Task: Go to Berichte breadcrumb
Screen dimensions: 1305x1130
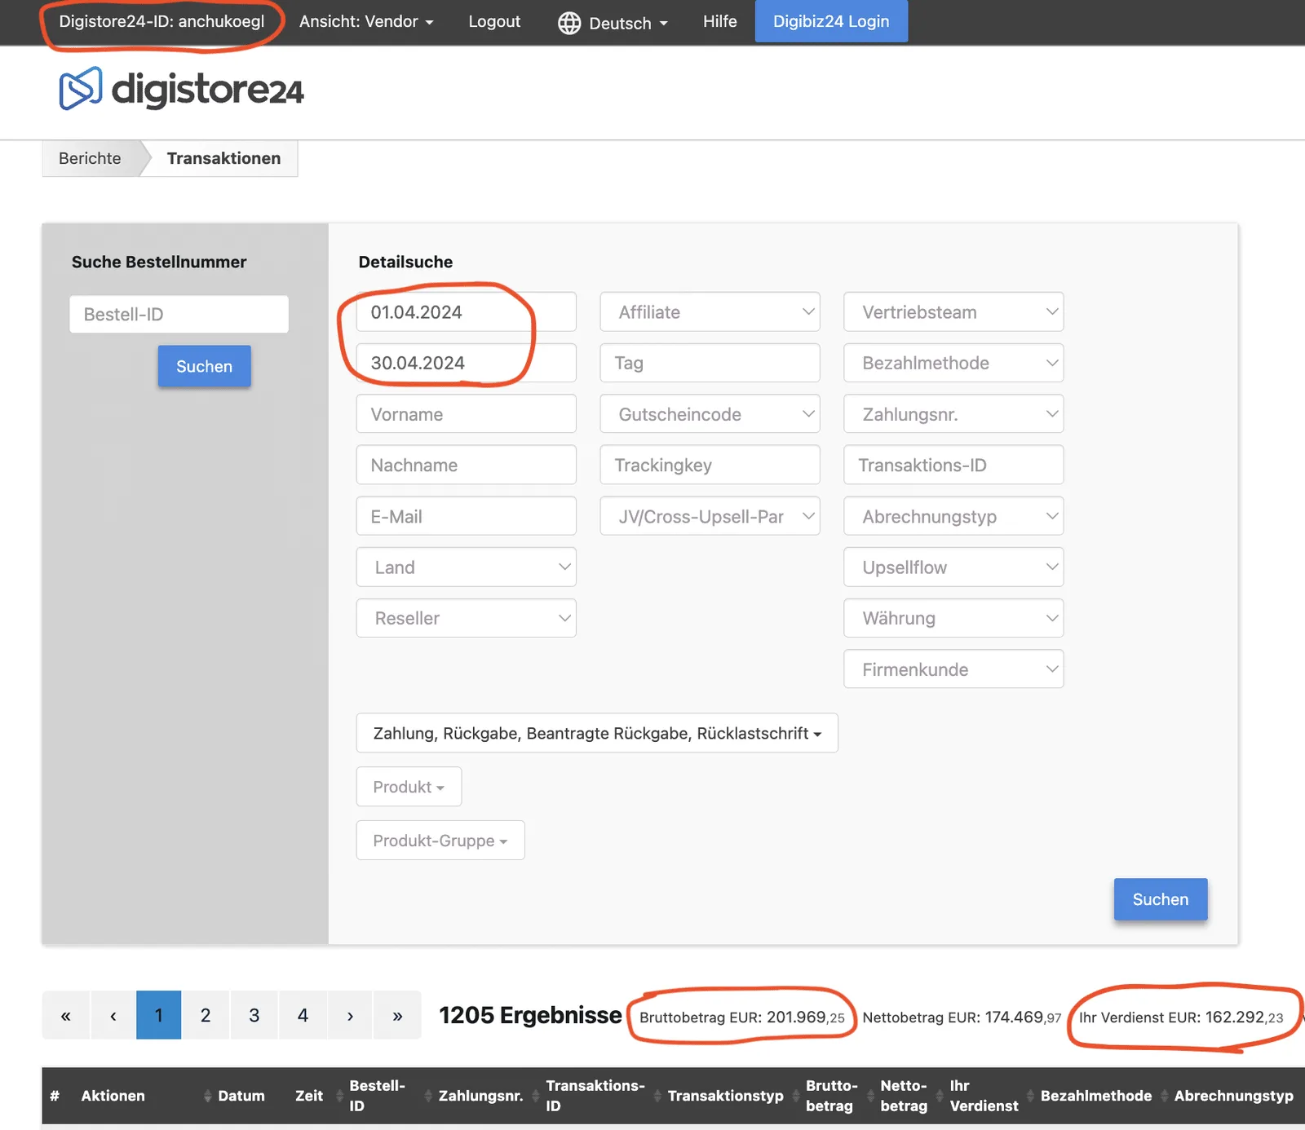Action: [90, 158]
